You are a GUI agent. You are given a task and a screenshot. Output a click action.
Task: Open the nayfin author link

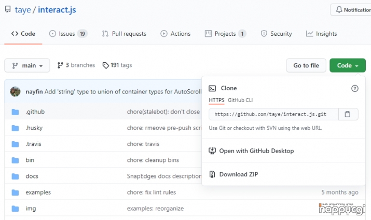tap(34, 91)
